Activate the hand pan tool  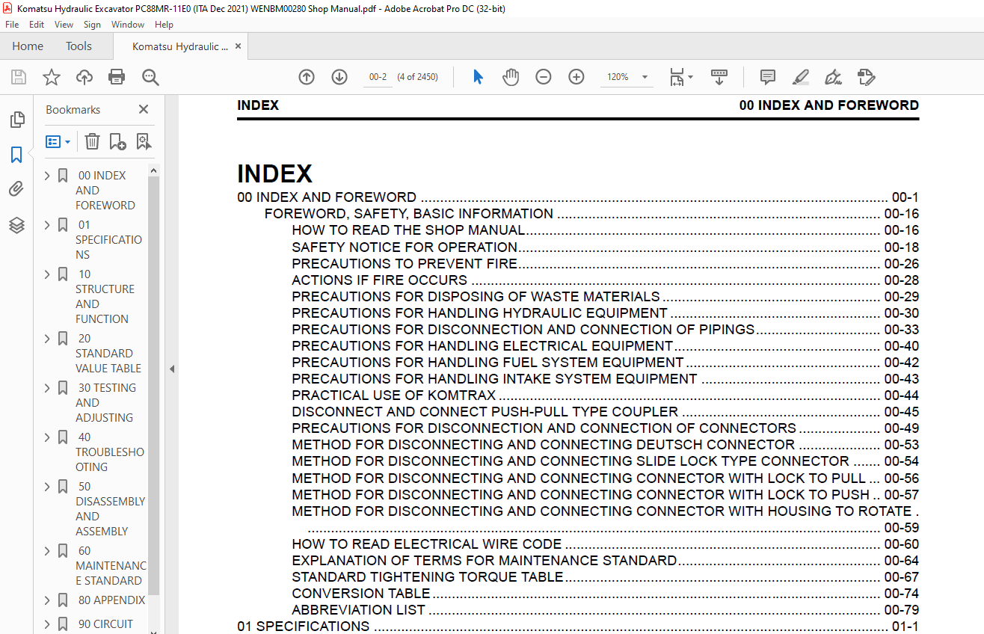(x=511, y=77)
